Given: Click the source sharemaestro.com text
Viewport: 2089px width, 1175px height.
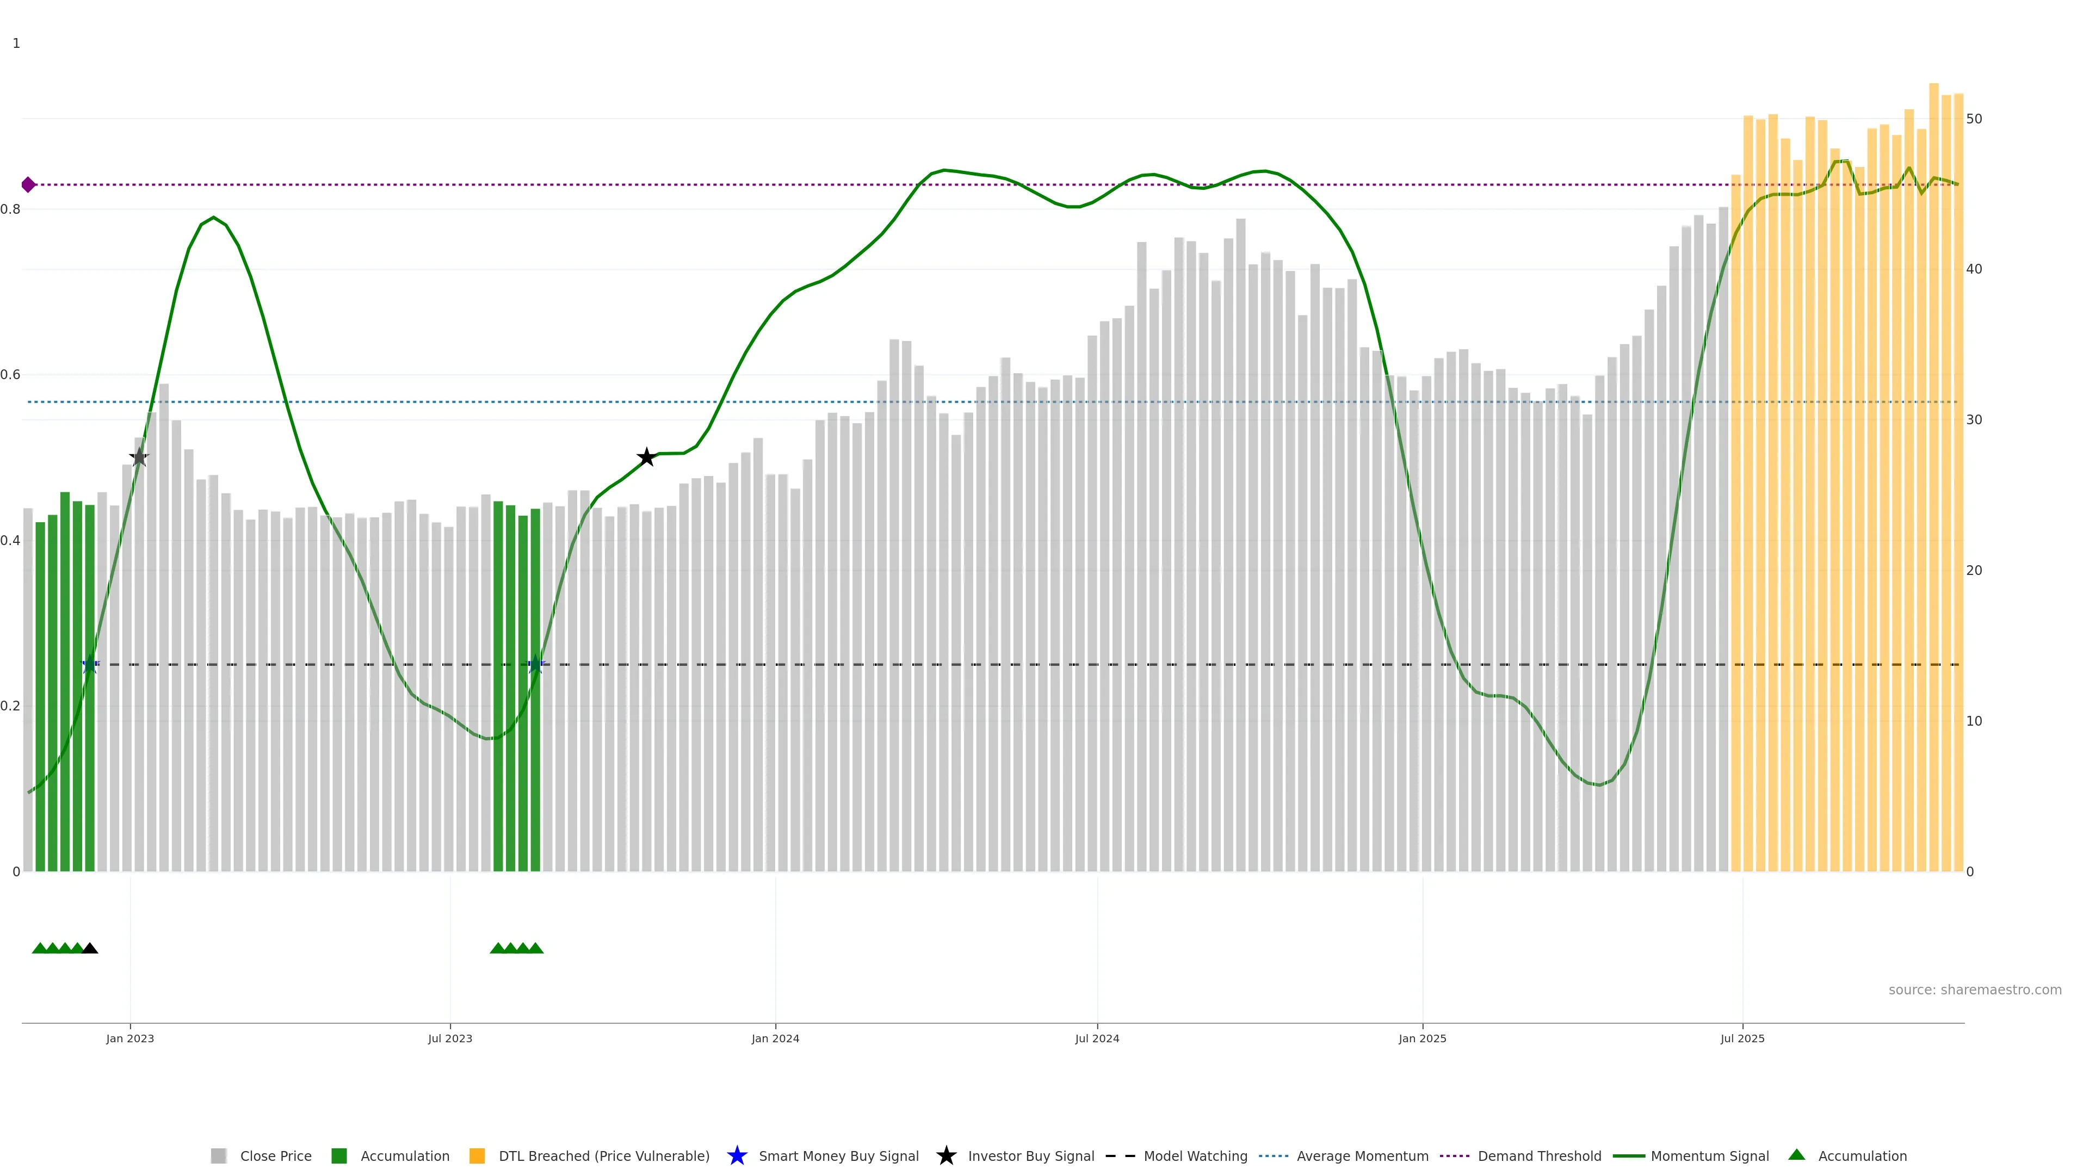Looking at the screenshot, I should point(1975,990).
